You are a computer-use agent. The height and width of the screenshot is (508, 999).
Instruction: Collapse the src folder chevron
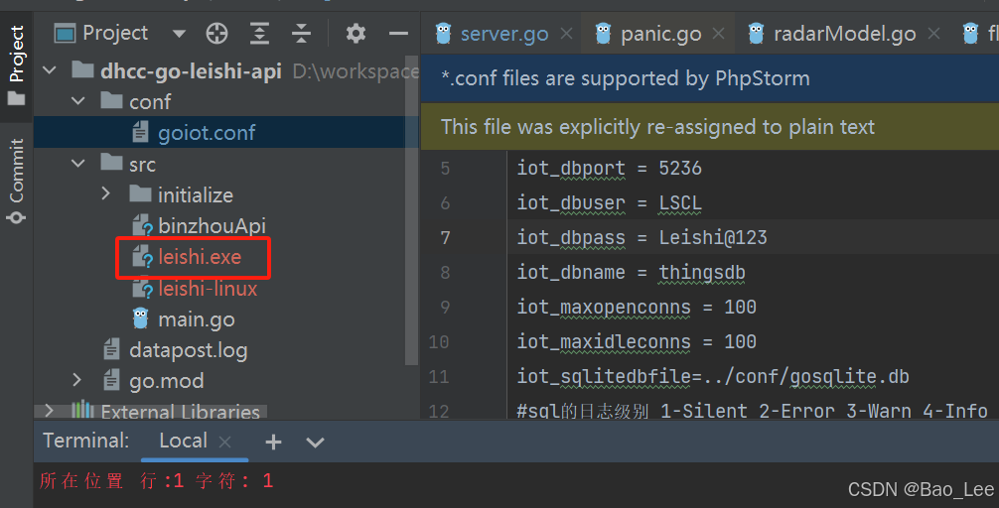coord(78,164)
